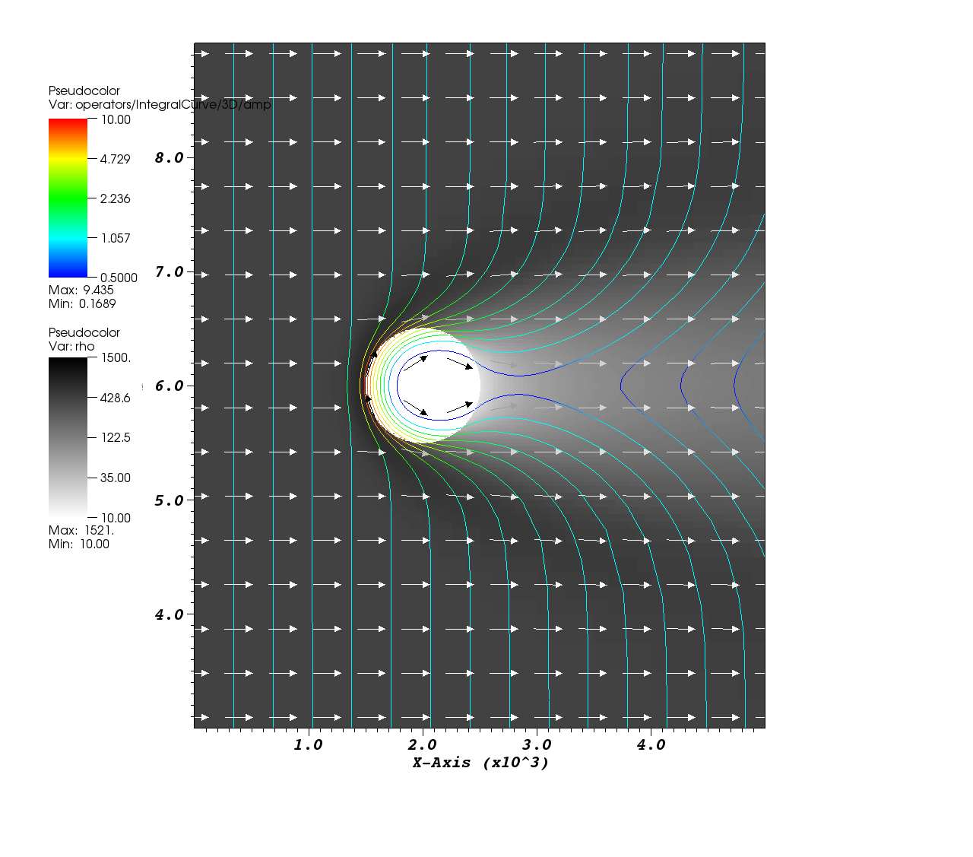Select the 'Var: operators/IntegralCurve/3D/dmp' legend label
The image size is (973, 857).
160,104
